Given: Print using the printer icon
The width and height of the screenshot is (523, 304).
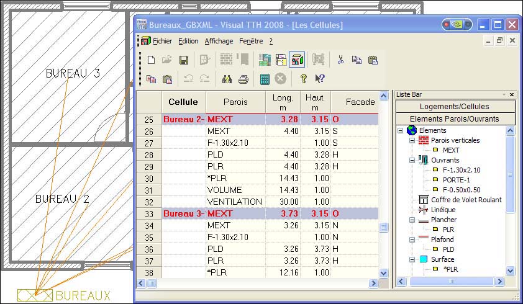Looking at the screenshot, I should [243, 79].
